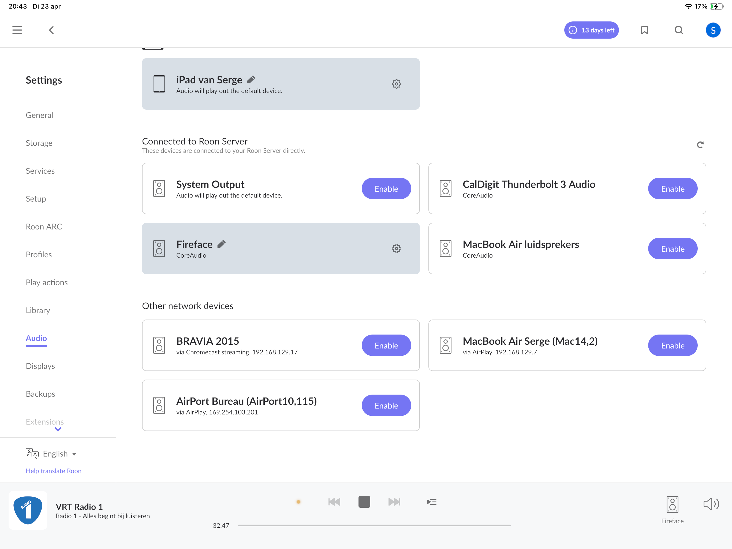
Task: Enable BRAVIA 2015 Chromecast device
Action: (x=386, y=345)
